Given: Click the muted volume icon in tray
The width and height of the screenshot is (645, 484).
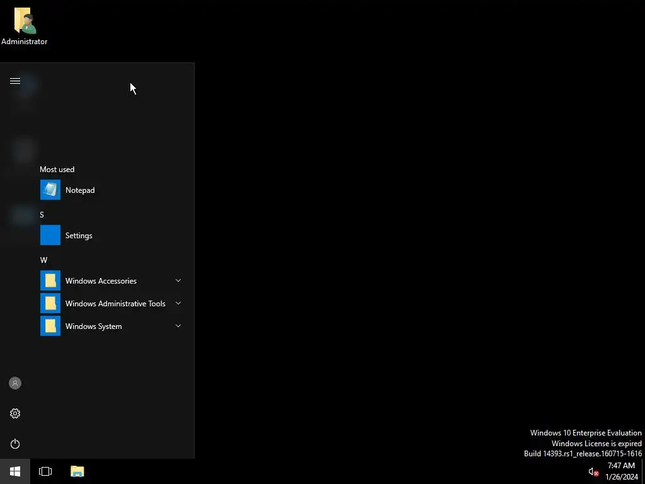Looking at the screenshot, I should click(593, 472).
